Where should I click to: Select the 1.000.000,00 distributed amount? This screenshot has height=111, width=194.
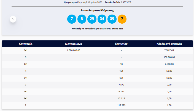[73, 51]
